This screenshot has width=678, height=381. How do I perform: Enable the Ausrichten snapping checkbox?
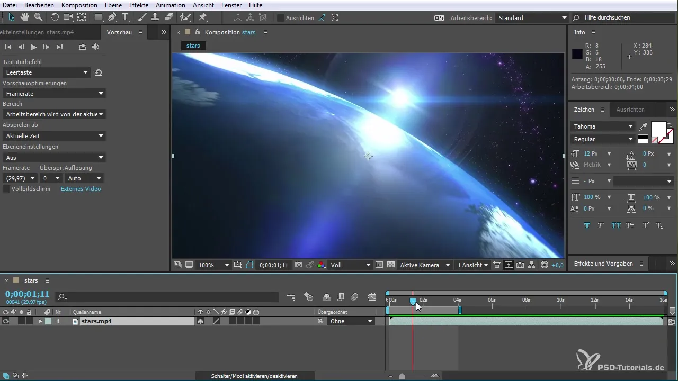pos(280,17)
